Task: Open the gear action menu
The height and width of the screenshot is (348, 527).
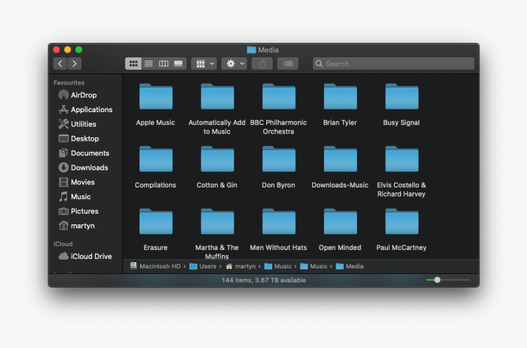Action: (x=234, y=64)
